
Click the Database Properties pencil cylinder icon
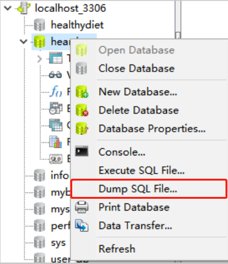pos(82,129)
